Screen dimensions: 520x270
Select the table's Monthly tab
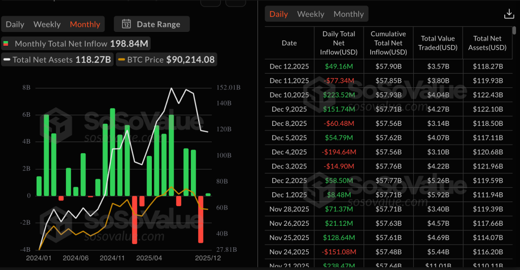pos(348,14)
